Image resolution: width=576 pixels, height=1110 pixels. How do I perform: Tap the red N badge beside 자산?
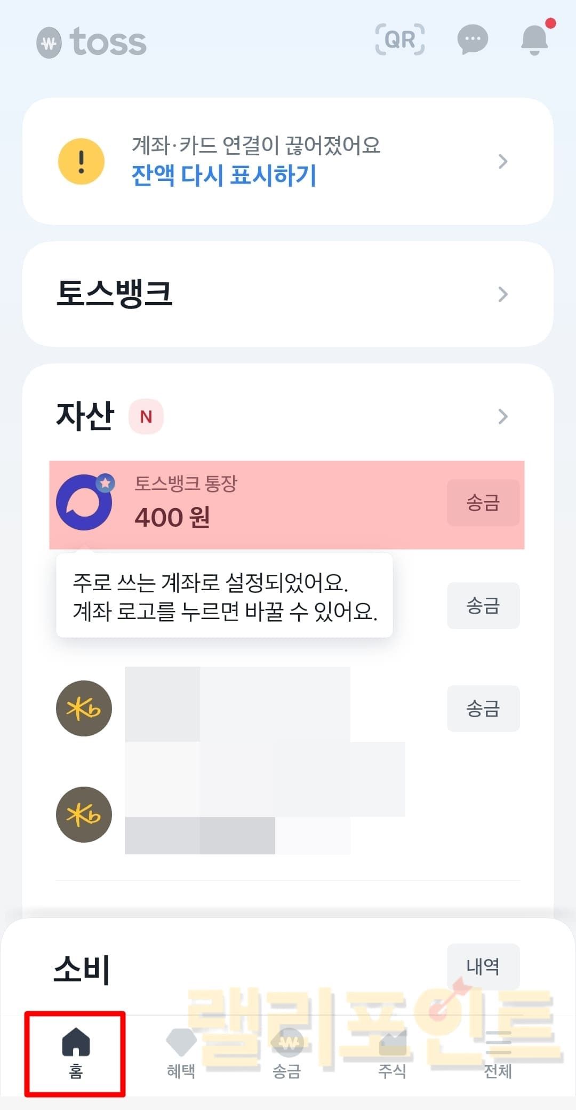tap(146, 416)
